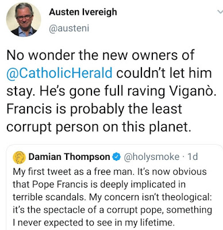Click 'No wonder the new owners of' line
The image size is (223, 230).
point(101,55)
